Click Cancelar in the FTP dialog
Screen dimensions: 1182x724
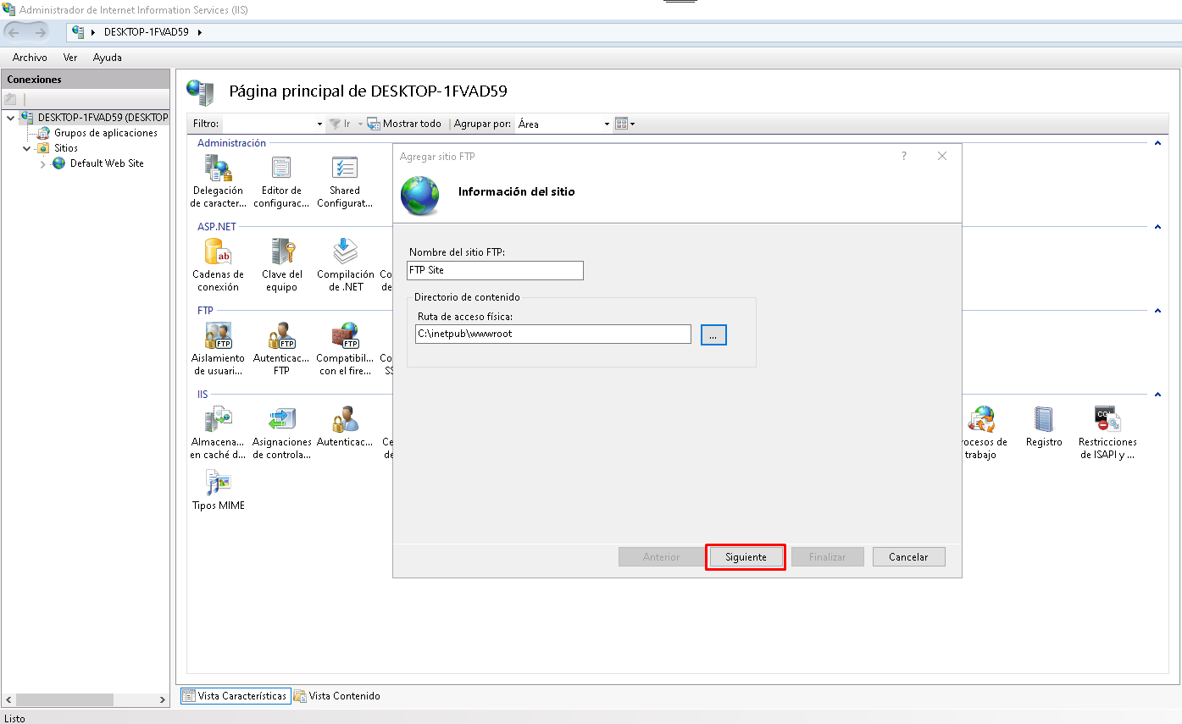tap(908, 557)
